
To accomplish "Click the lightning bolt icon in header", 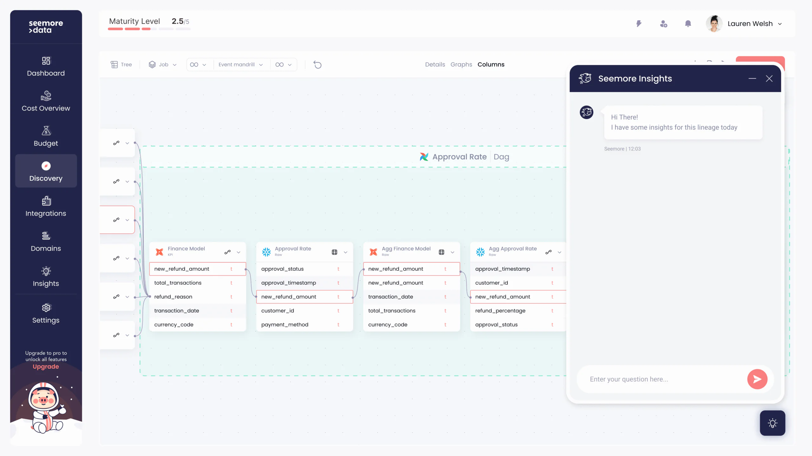I will pos(639,24).
